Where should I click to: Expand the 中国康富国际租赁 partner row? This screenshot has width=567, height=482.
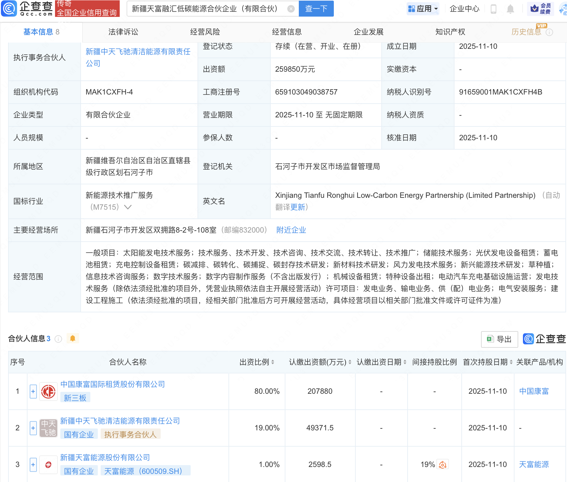point(33,391)
